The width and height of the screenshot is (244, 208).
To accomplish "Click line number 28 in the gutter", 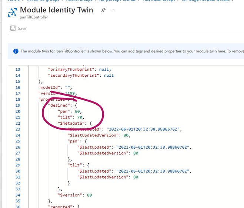I will [18, 159].
